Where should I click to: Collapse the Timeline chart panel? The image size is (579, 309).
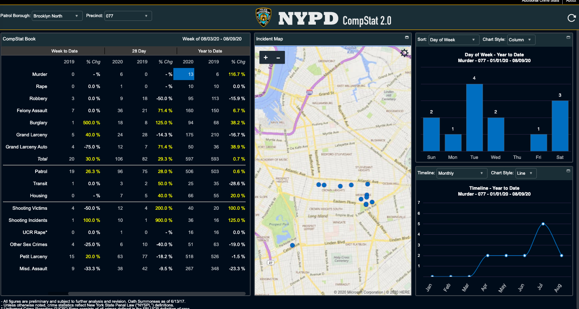pyautogui.click(x=568, y=171)
